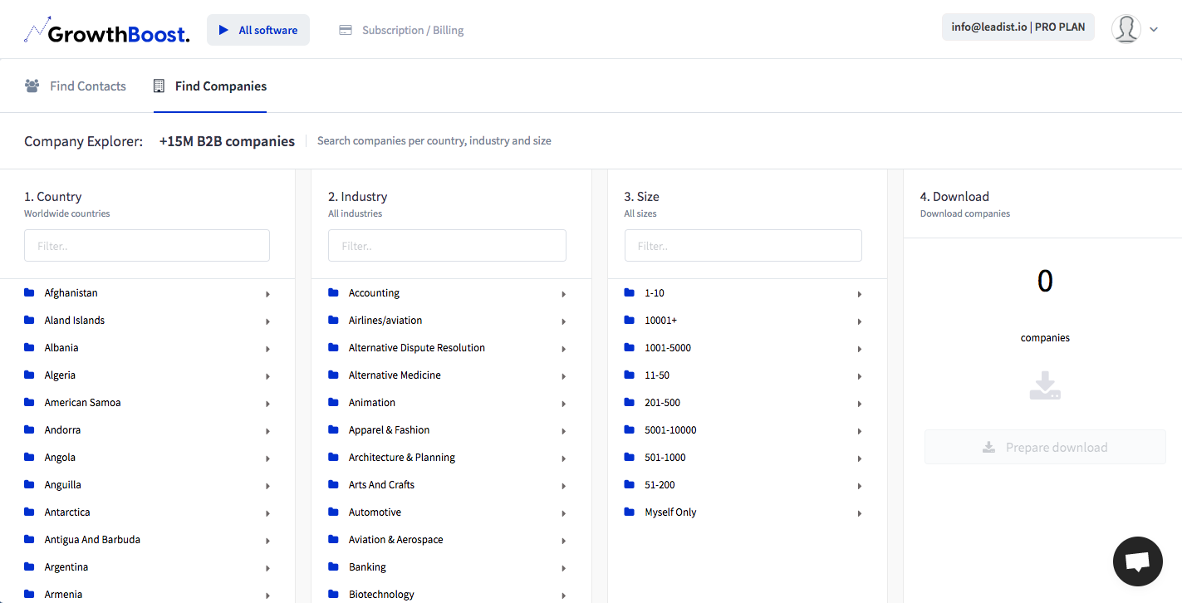Open the account dropdown next to the avatar
This screenshot has height=603, width=1182.
(x=1154, y=29)
